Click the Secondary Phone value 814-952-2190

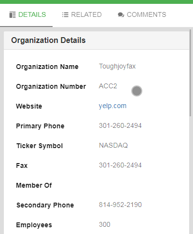click(x=120, y=205)
